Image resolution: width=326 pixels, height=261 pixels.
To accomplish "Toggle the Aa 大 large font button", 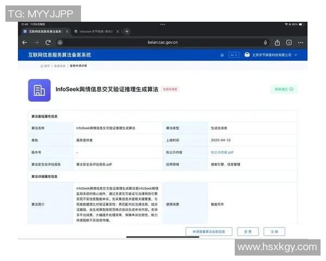I will pyautogui.click(x=234, y=55).
